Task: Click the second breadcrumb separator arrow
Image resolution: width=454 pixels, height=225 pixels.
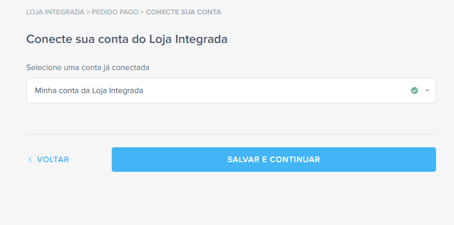Action: [x=142, y=12]
